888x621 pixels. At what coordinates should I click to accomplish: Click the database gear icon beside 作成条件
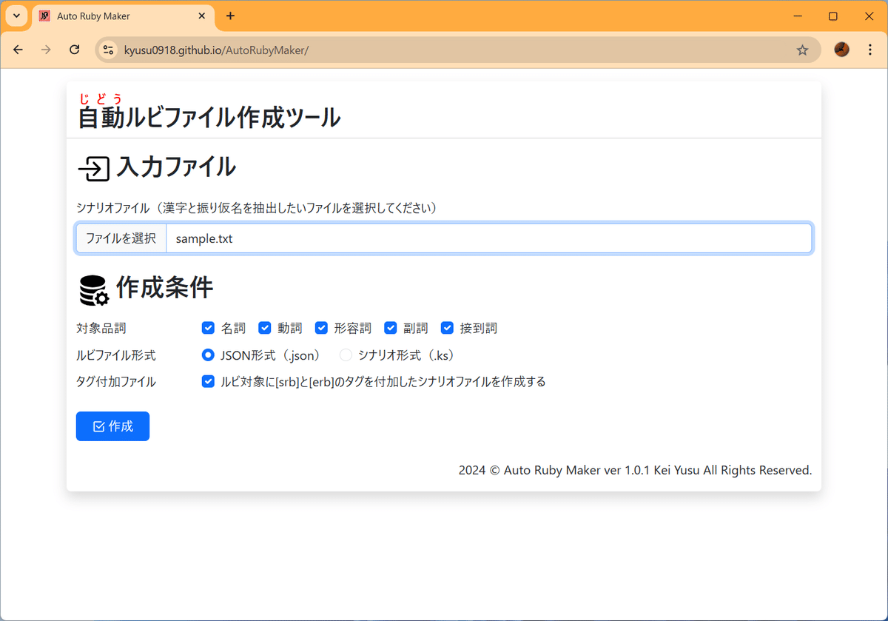pos(93,290)
